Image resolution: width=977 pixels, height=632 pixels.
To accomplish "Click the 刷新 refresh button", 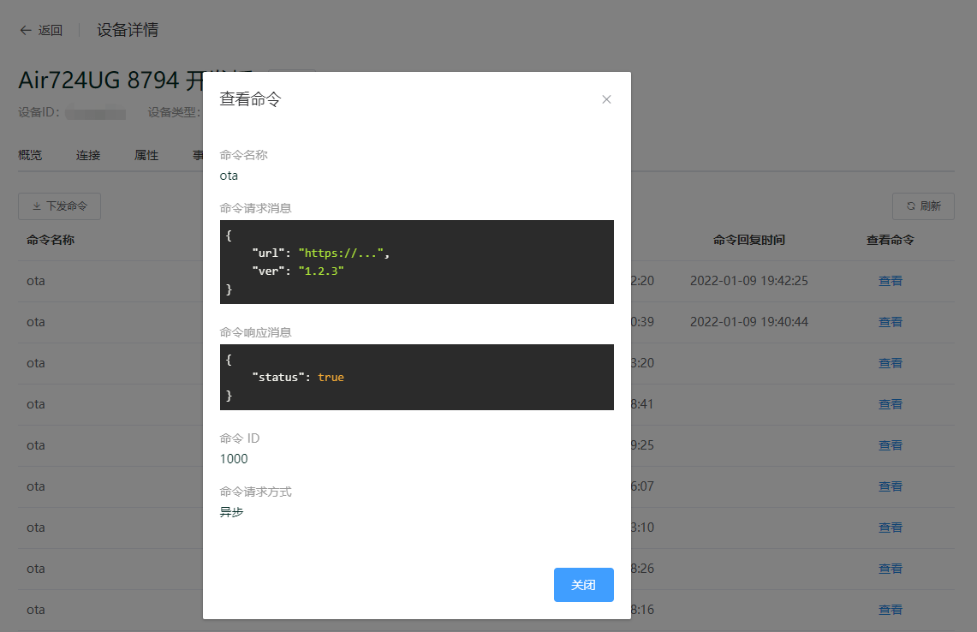I will [923, 206].
